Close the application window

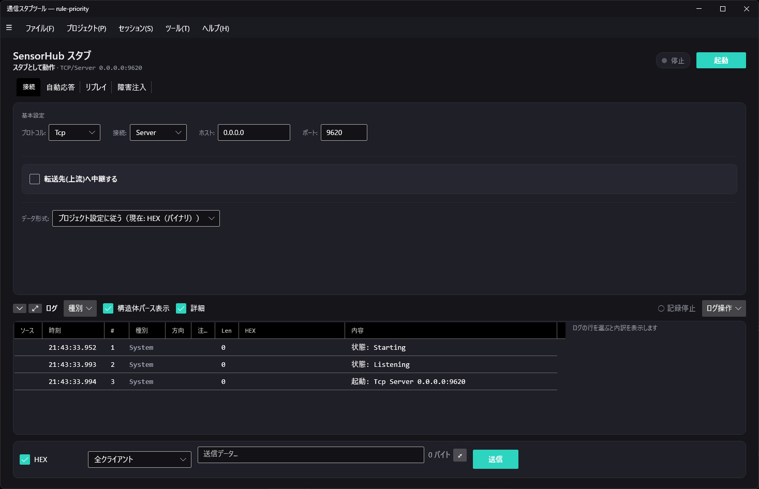click(x=747, y=9)
